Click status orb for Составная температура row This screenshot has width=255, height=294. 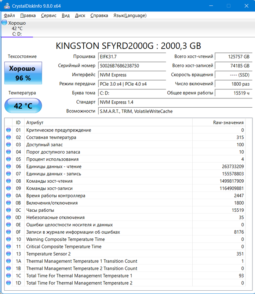(x=8, y=137)
